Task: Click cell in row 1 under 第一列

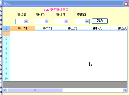Action: (x=23, y=34)
